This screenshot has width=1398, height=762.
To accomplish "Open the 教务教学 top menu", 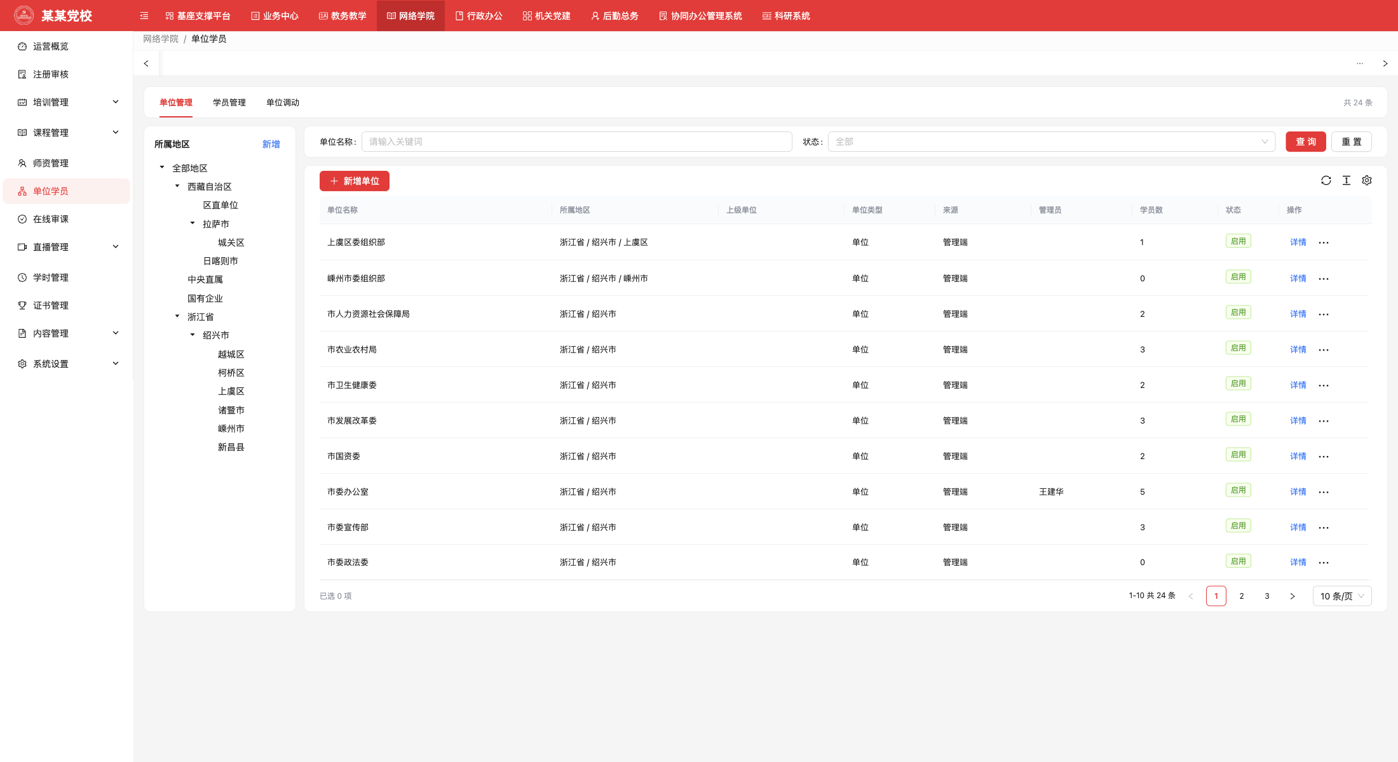I will click(x=343, y=16).
